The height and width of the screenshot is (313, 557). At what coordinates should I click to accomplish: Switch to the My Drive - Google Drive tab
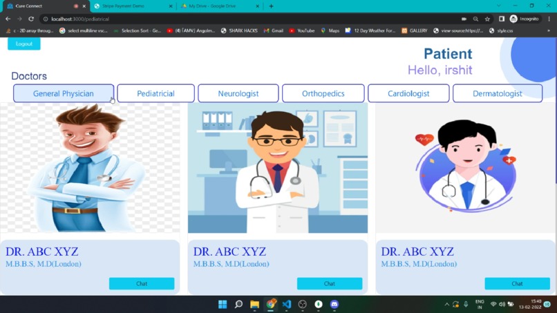(220, 6)
